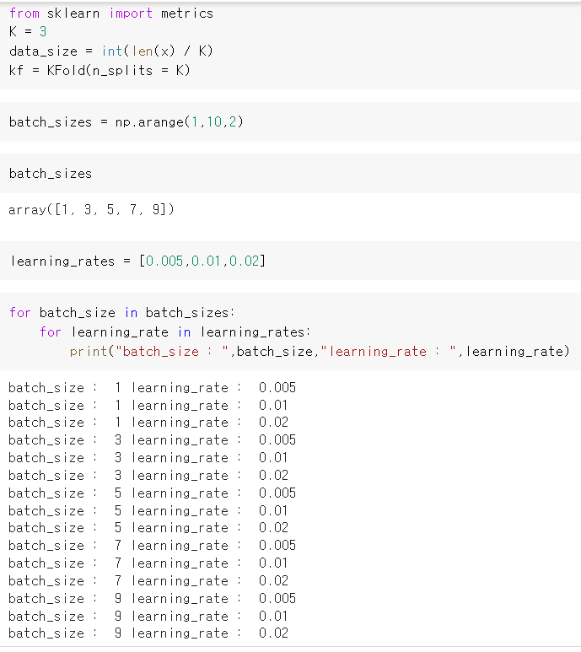This screenshot has height=652, width=581.
Task: Click output row batch_size 5 learning_rate 0.02
Action: click(148, 528)
